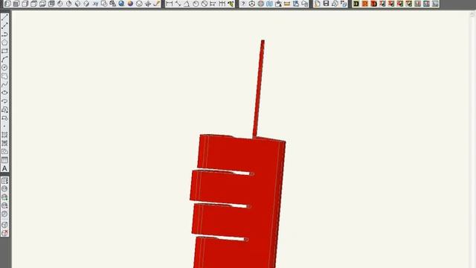Select the Revision Cloud tool
Viewport: 476px width, 268px height.
(x=4, y=76)
